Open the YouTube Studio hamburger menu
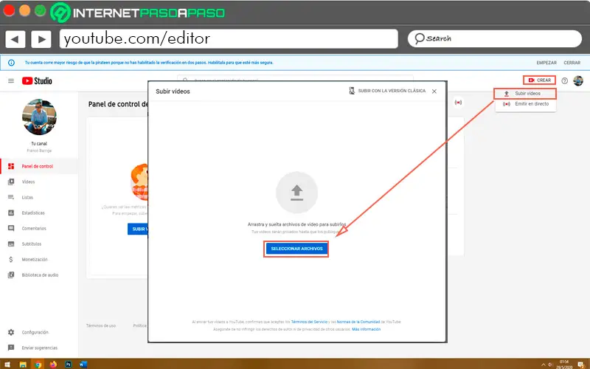 pyautogui.click(x=11, y=81)
